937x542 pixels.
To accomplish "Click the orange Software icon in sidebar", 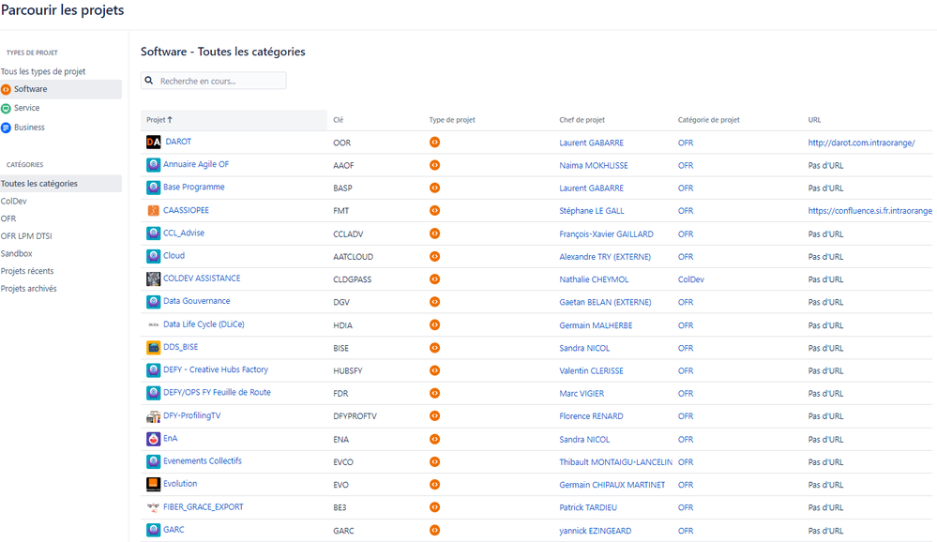I will point(6,90).
